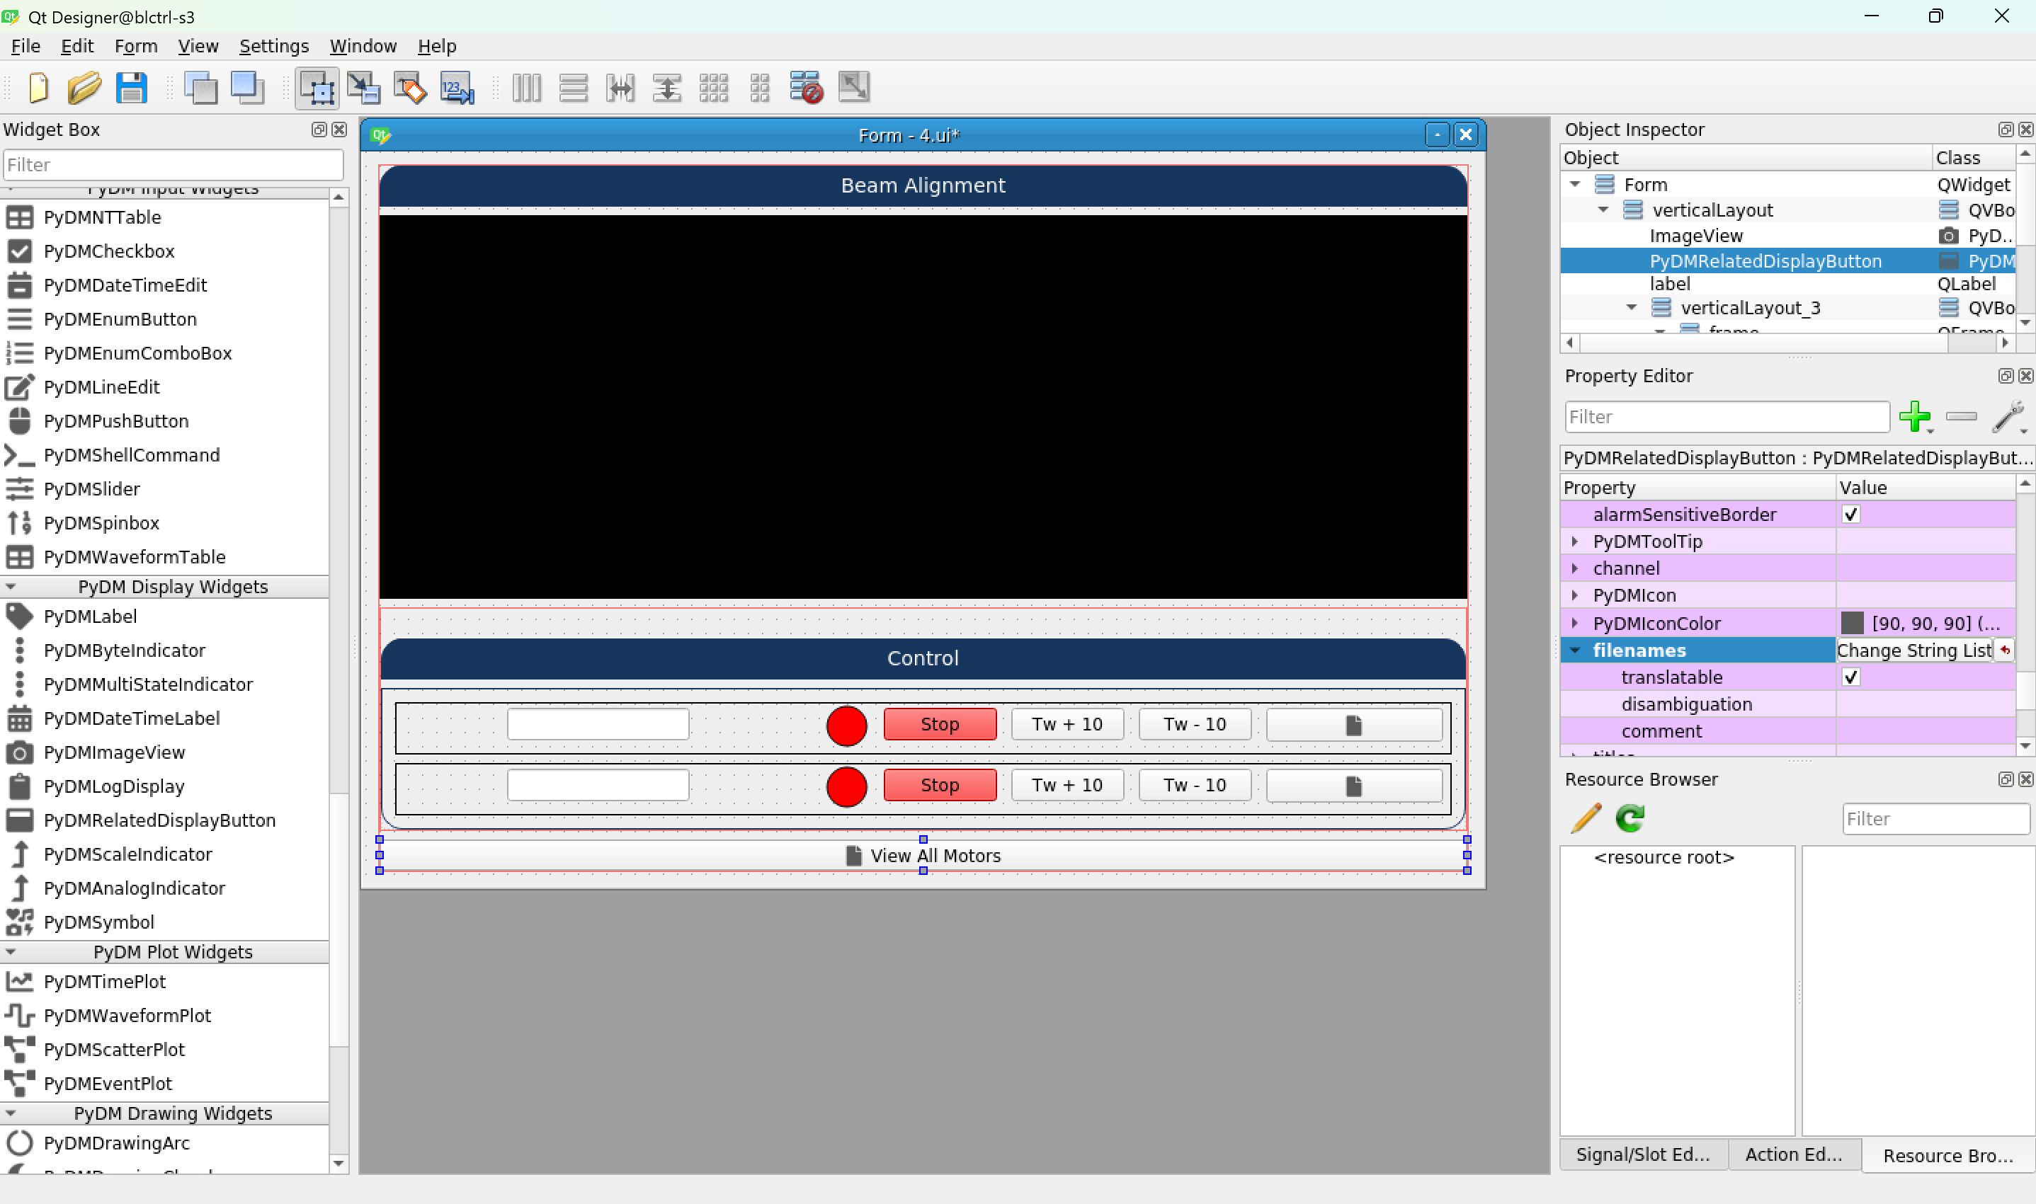2036x1204 pixels.
Task: Uncheck the translatable property checkbox
Action: click(1851, 677)
